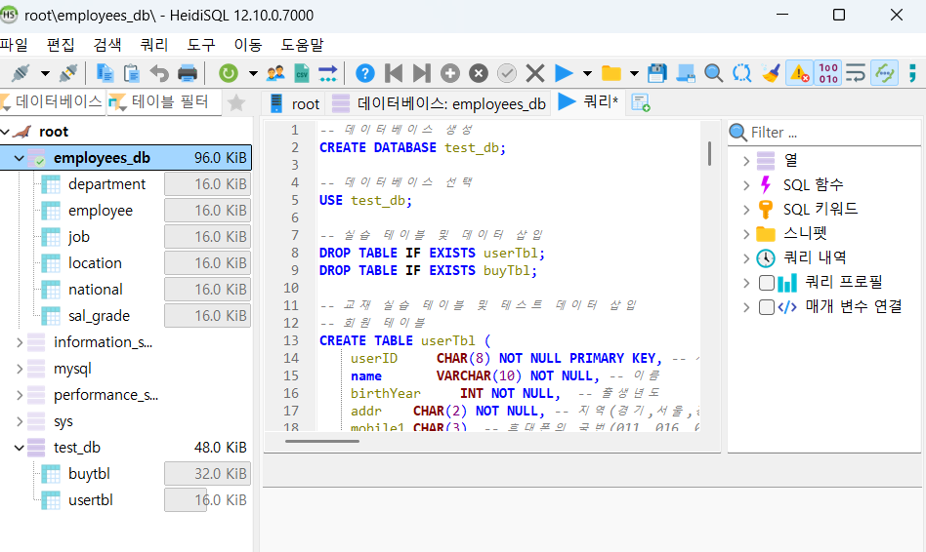The height and width of the screenshot is (552, 926).
Task: Undo the last edit via arrow icon
Action: pyautogui.click(x=159, y=73)
